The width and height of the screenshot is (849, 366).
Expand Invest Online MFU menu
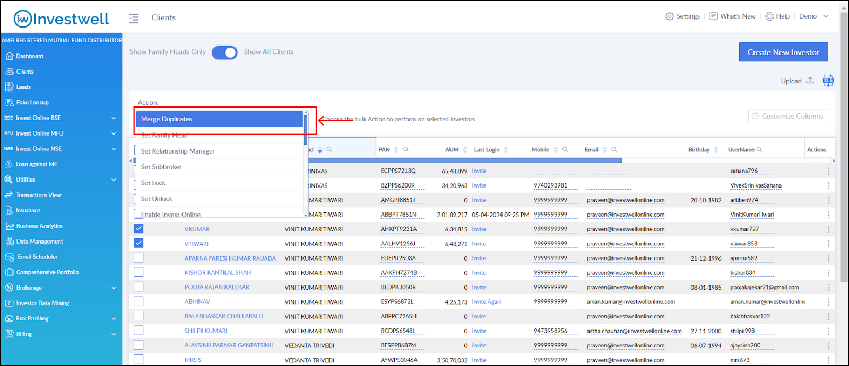[x=114, y=133]
